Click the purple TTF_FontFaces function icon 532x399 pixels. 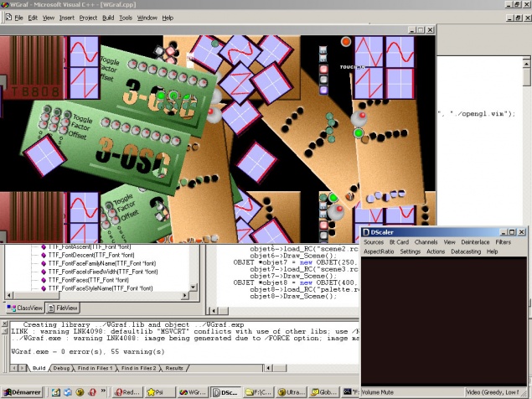(44, 280)
